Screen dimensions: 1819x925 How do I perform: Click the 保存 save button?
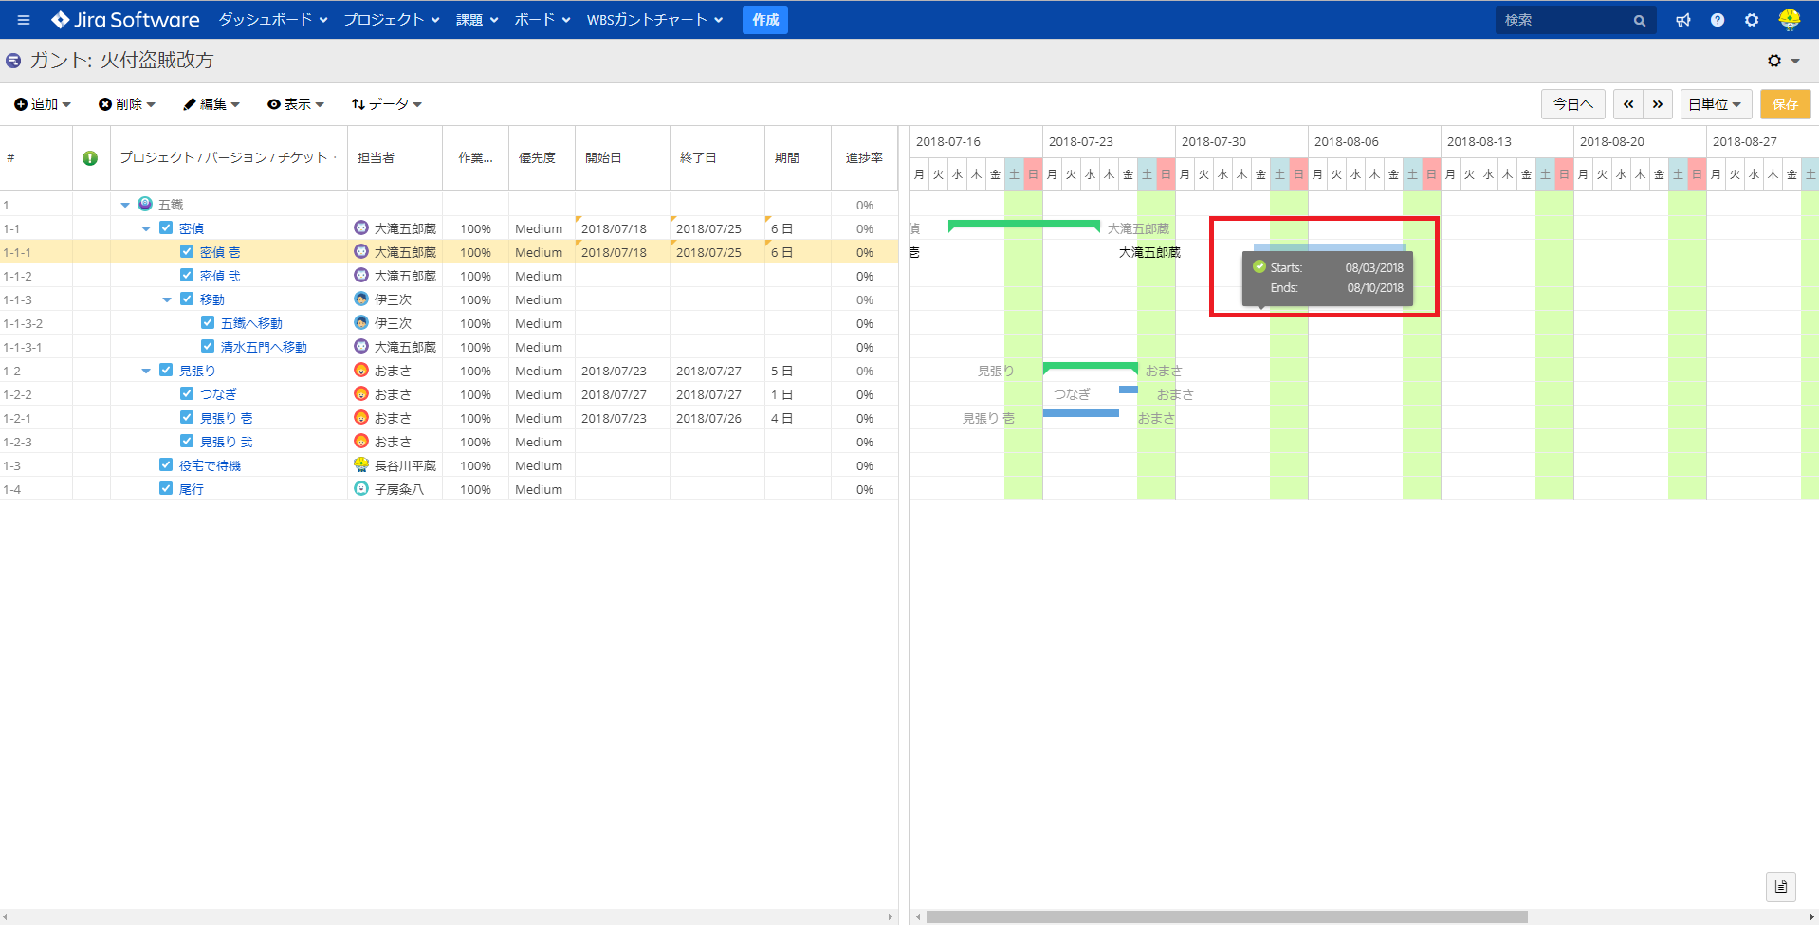coord(1786,104)
